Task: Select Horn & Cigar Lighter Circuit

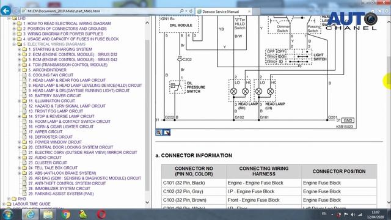Action: (x=61, y=127)
